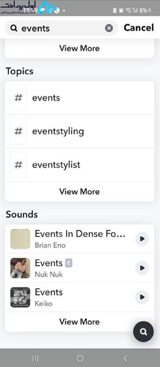Open Brian Eno album thumbnail
The image size is (160, 367).
point(20,239)
